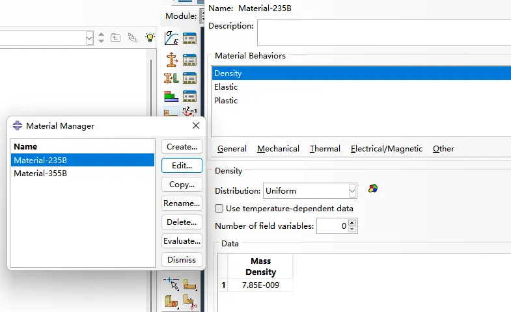The height and width of the screenshot is (312, 511).
Task: Click the Create... button
Action: 182,147
